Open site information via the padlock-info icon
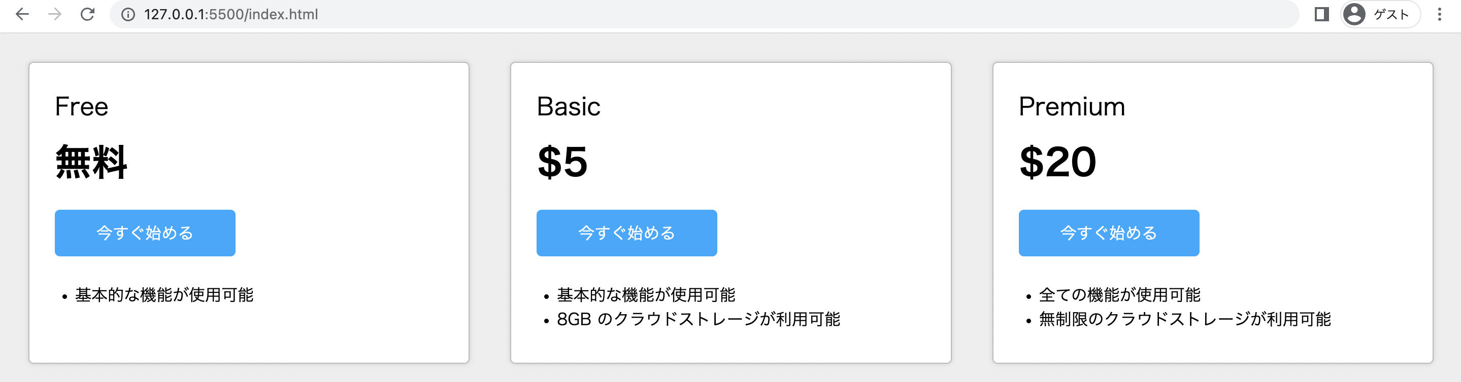1461x382 pixels. click(x=128, y=14)
